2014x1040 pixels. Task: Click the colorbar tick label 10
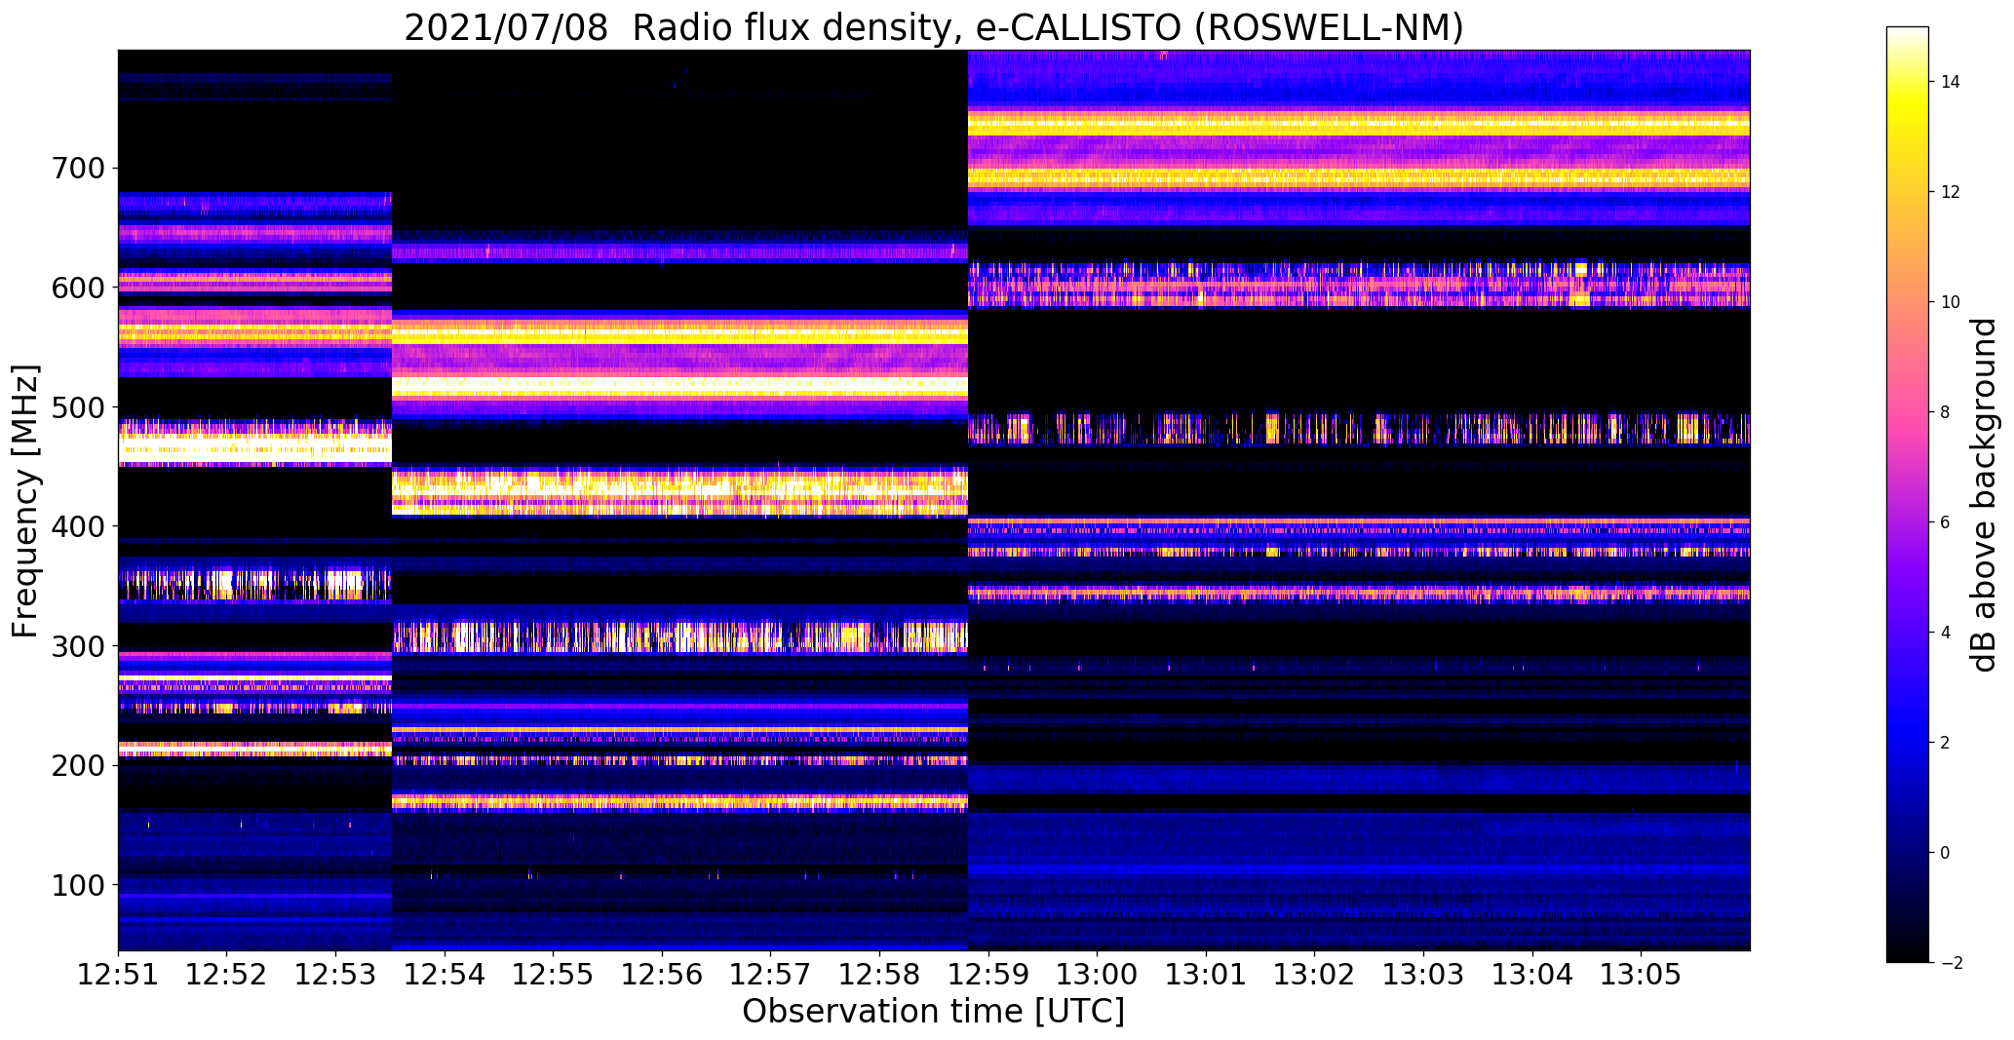click(1951, 302)
